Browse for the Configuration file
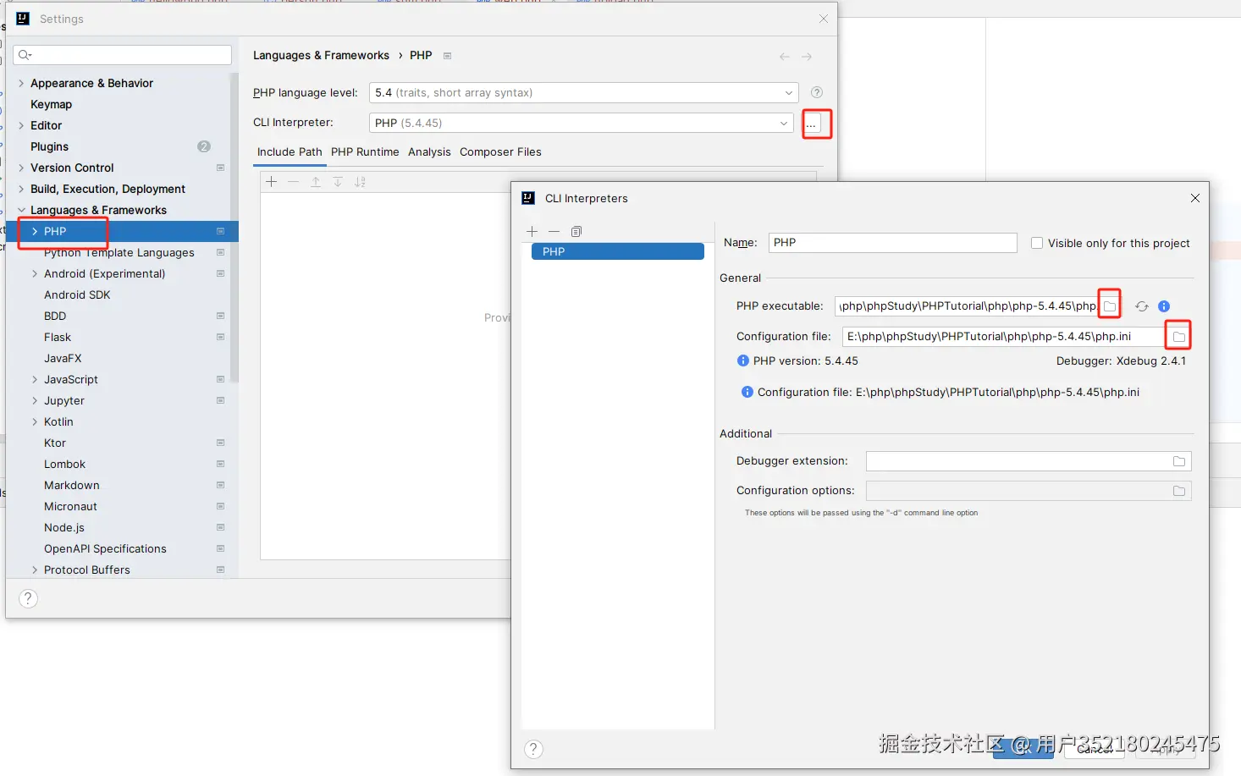Viewport: 1241px width, 776px height. tap(1178, 336)
